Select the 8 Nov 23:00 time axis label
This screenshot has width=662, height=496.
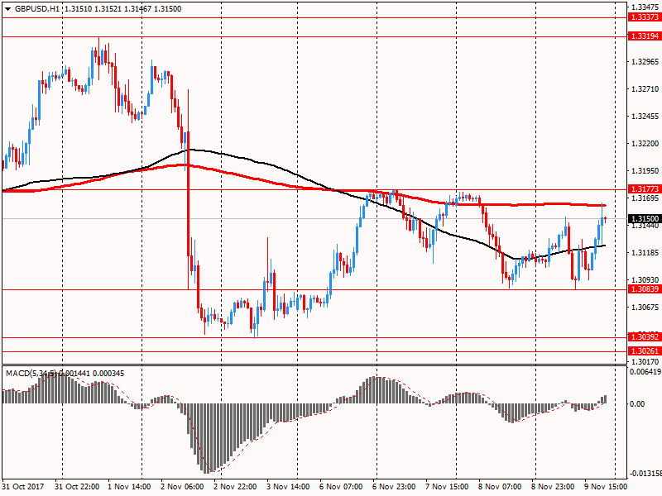point(553,486)
